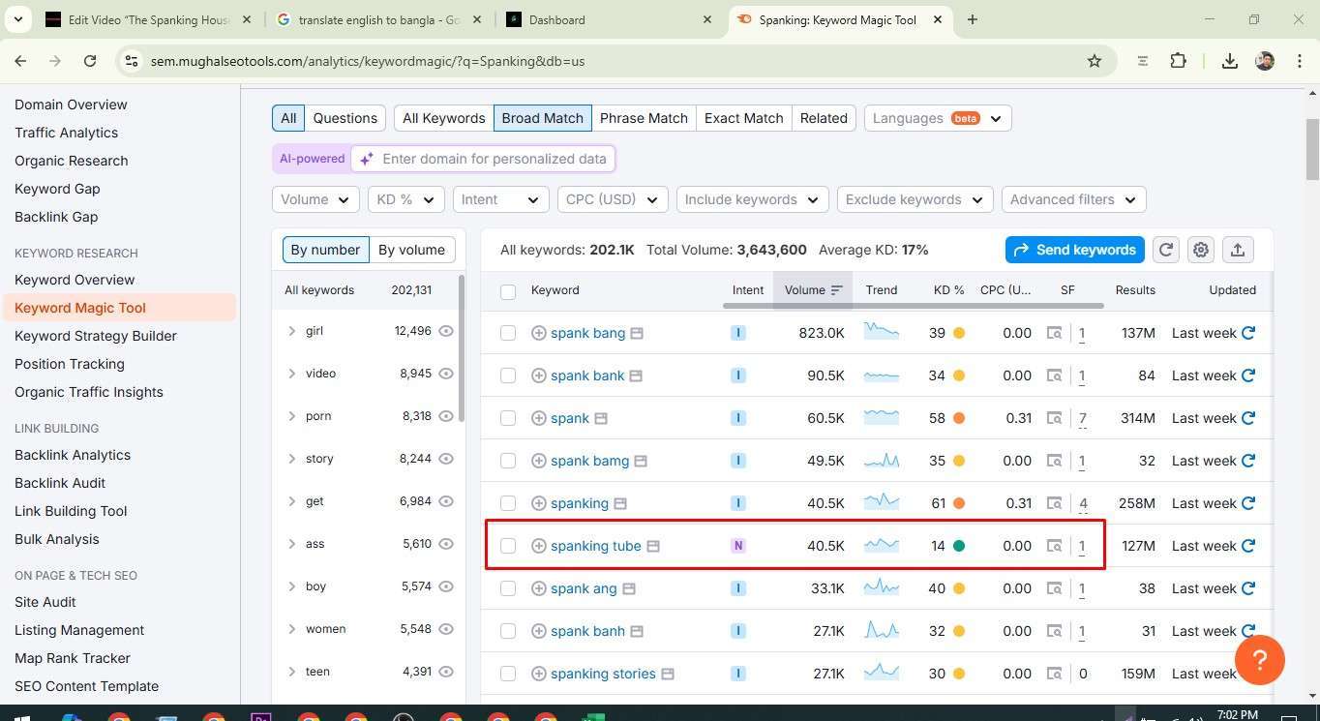
Task: Bookmark this page with the star icon
Action: click(1095, 61)
